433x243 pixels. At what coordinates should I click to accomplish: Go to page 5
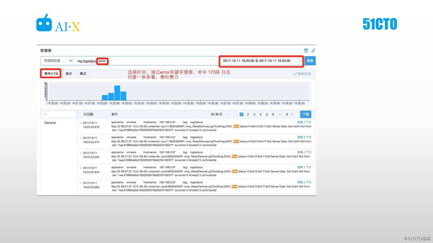[x=267, y=114]
